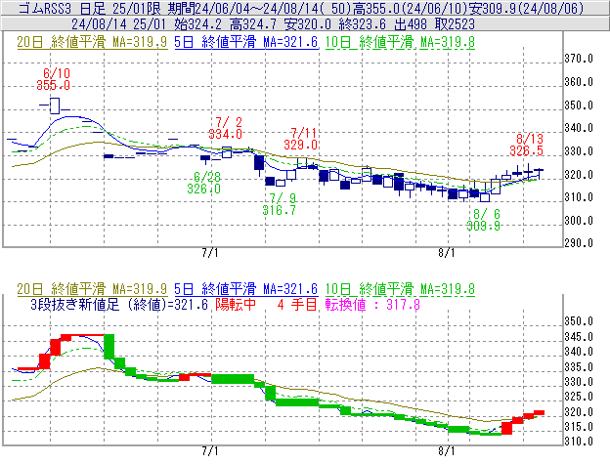Click the 300.0 axis label in upper chart

(579, 221)
